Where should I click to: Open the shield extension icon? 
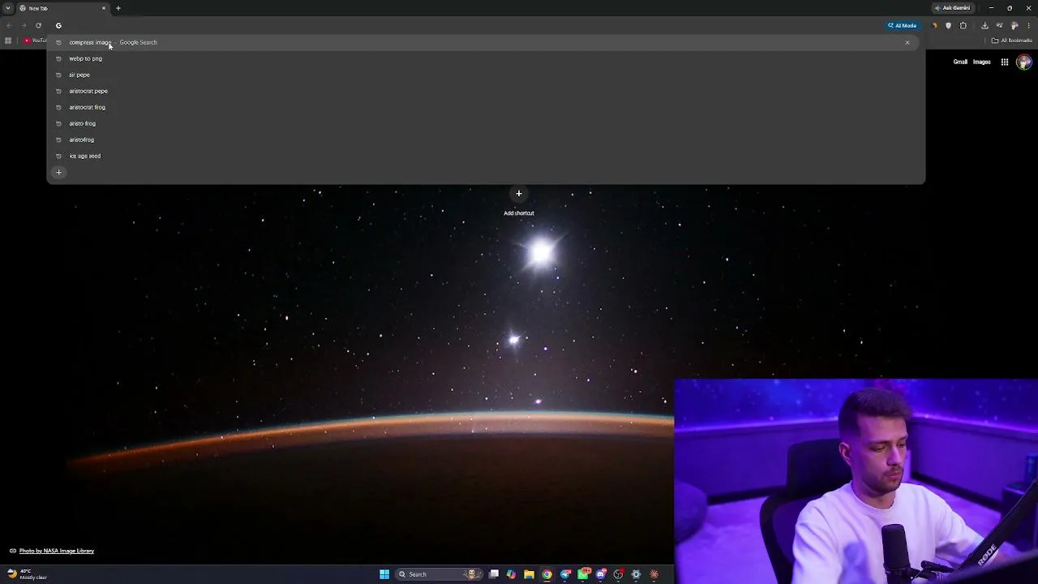point(948,25)
